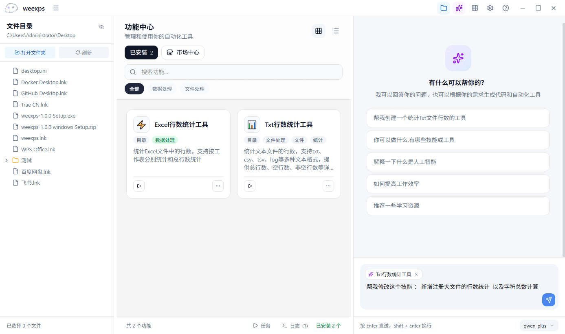Click the grid functions icon in the titlebar
565x334 pixels.
(x=474, y=8)
